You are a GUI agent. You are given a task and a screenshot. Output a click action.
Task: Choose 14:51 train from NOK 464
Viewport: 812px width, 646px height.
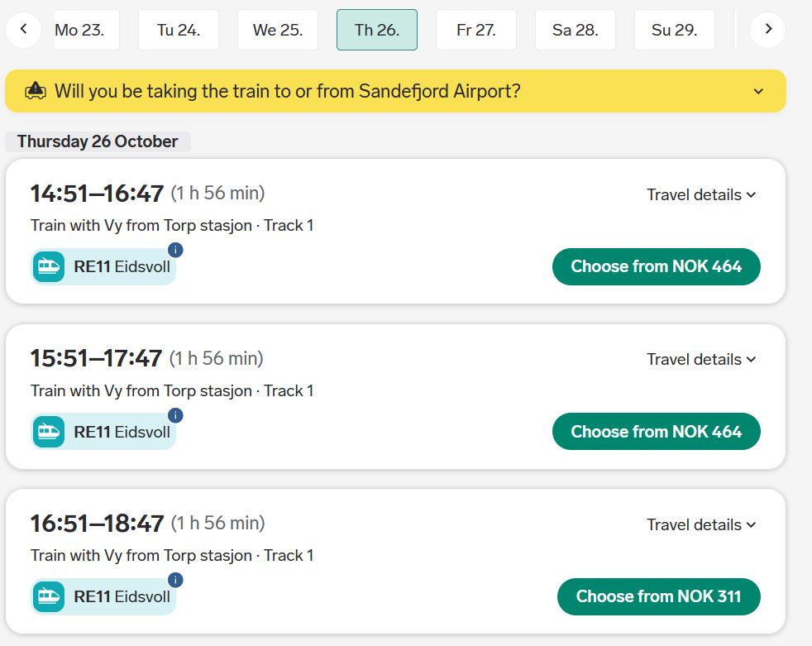(x=656, y=267)
